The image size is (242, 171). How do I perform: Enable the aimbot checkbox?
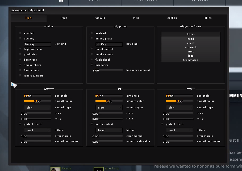point(20,33)
